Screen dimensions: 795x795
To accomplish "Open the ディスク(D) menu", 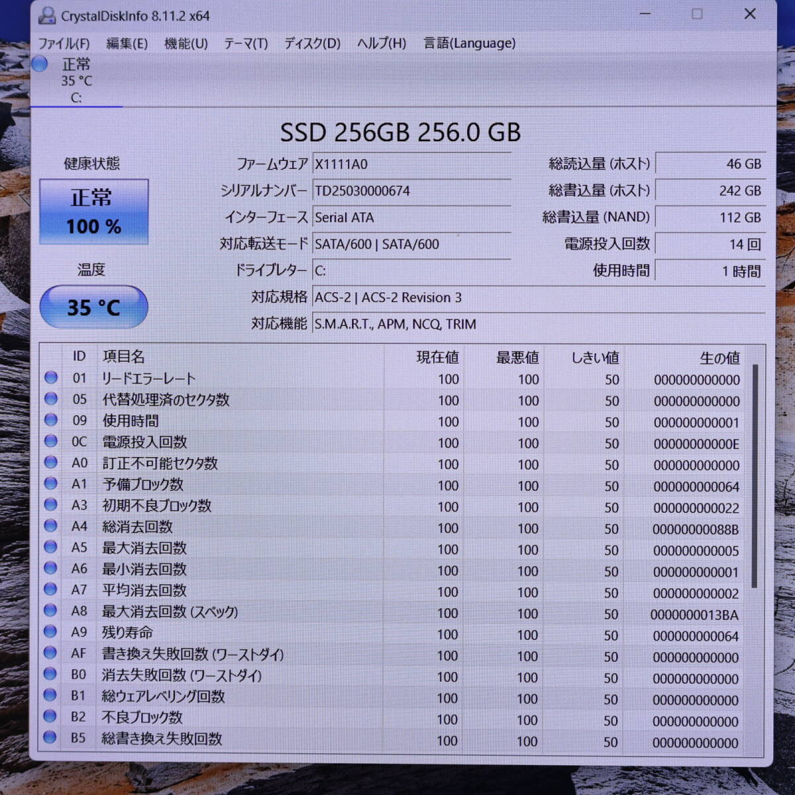I will tap(312, 44).
